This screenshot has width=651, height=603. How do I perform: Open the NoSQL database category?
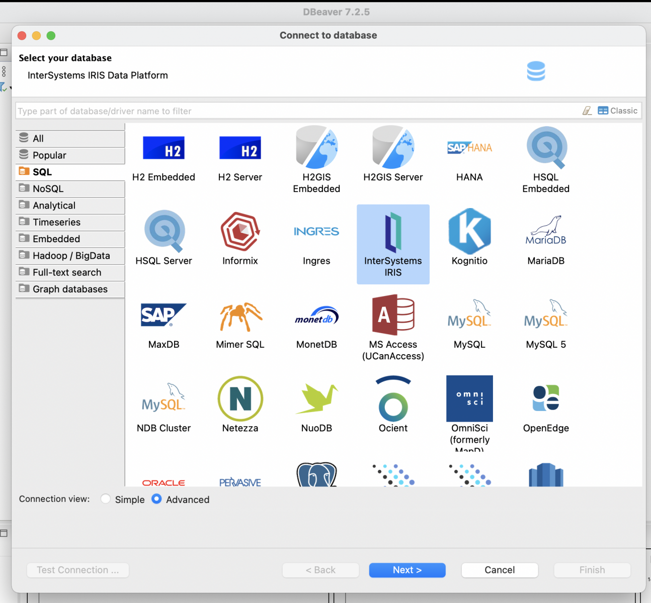pos(69,188)
